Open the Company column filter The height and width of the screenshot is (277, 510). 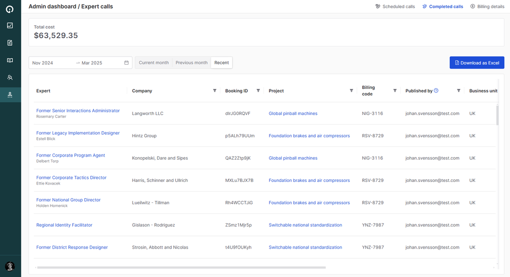point(214,90)
